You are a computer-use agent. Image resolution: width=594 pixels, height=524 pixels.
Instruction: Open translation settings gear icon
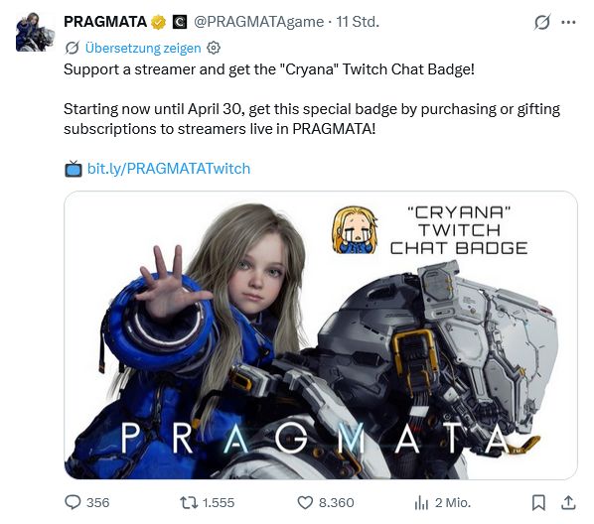pos(214,48)
